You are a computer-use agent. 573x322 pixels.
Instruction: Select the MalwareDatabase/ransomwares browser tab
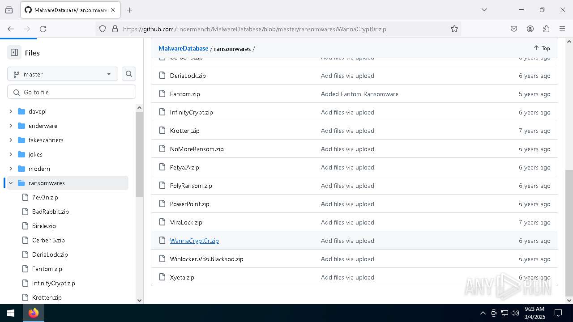[70, 10]
